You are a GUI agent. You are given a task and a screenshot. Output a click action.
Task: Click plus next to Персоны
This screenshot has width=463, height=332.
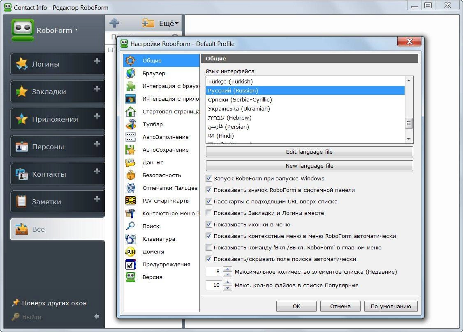[97, 144]
